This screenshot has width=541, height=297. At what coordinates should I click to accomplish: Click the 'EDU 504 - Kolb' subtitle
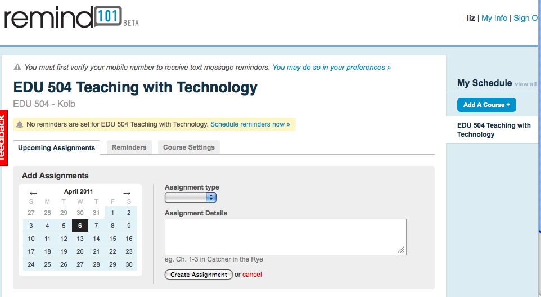[44, 104]
